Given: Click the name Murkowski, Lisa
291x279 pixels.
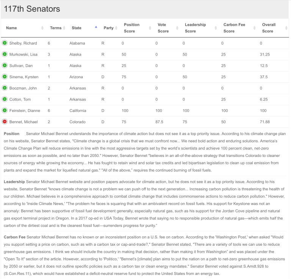Looking at the screenshot, I should coord(23,54).
